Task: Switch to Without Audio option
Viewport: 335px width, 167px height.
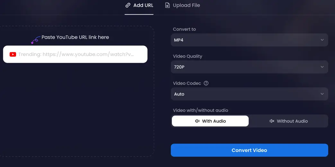Action: tap(288, 121)
